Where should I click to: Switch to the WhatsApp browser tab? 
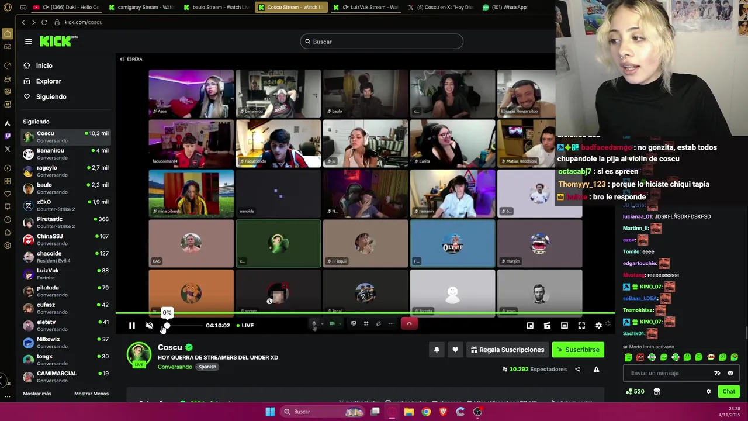point(505,7)
